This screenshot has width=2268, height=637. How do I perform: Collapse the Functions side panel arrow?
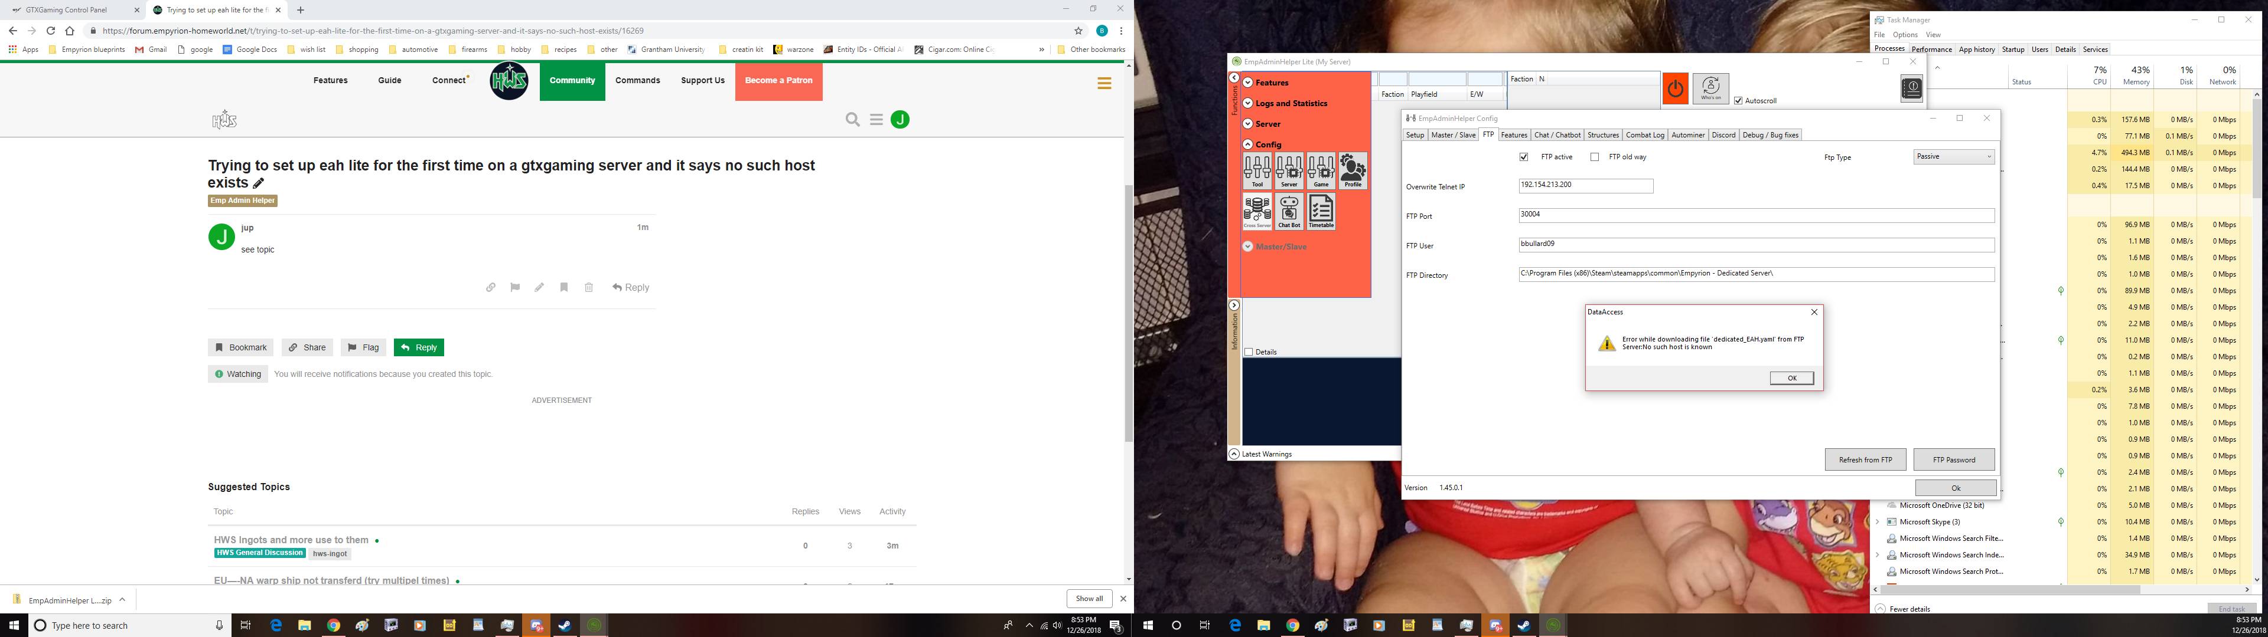click(x=1233, y=78)
